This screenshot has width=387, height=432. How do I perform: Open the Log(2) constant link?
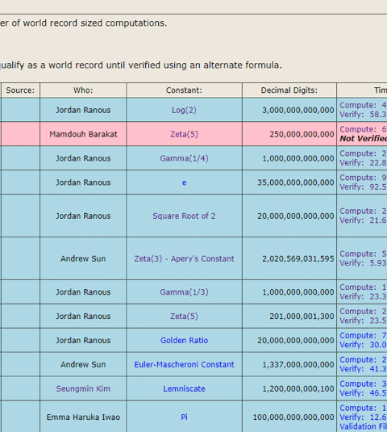(x=184, y=110)
